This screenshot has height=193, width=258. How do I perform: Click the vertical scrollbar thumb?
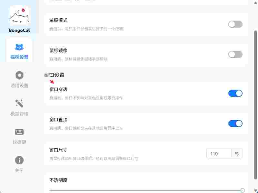tap(256, 103)
